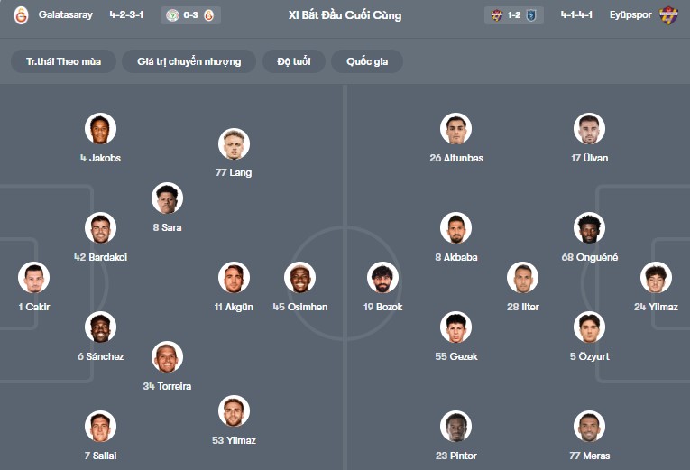This screenshot has width=690, height=470.
Task: Open the Galatasaray team name link
Action: [x=66, y=15]
